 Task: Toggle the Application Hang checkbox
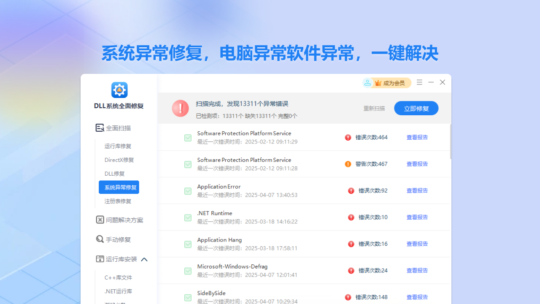(188, 244)
